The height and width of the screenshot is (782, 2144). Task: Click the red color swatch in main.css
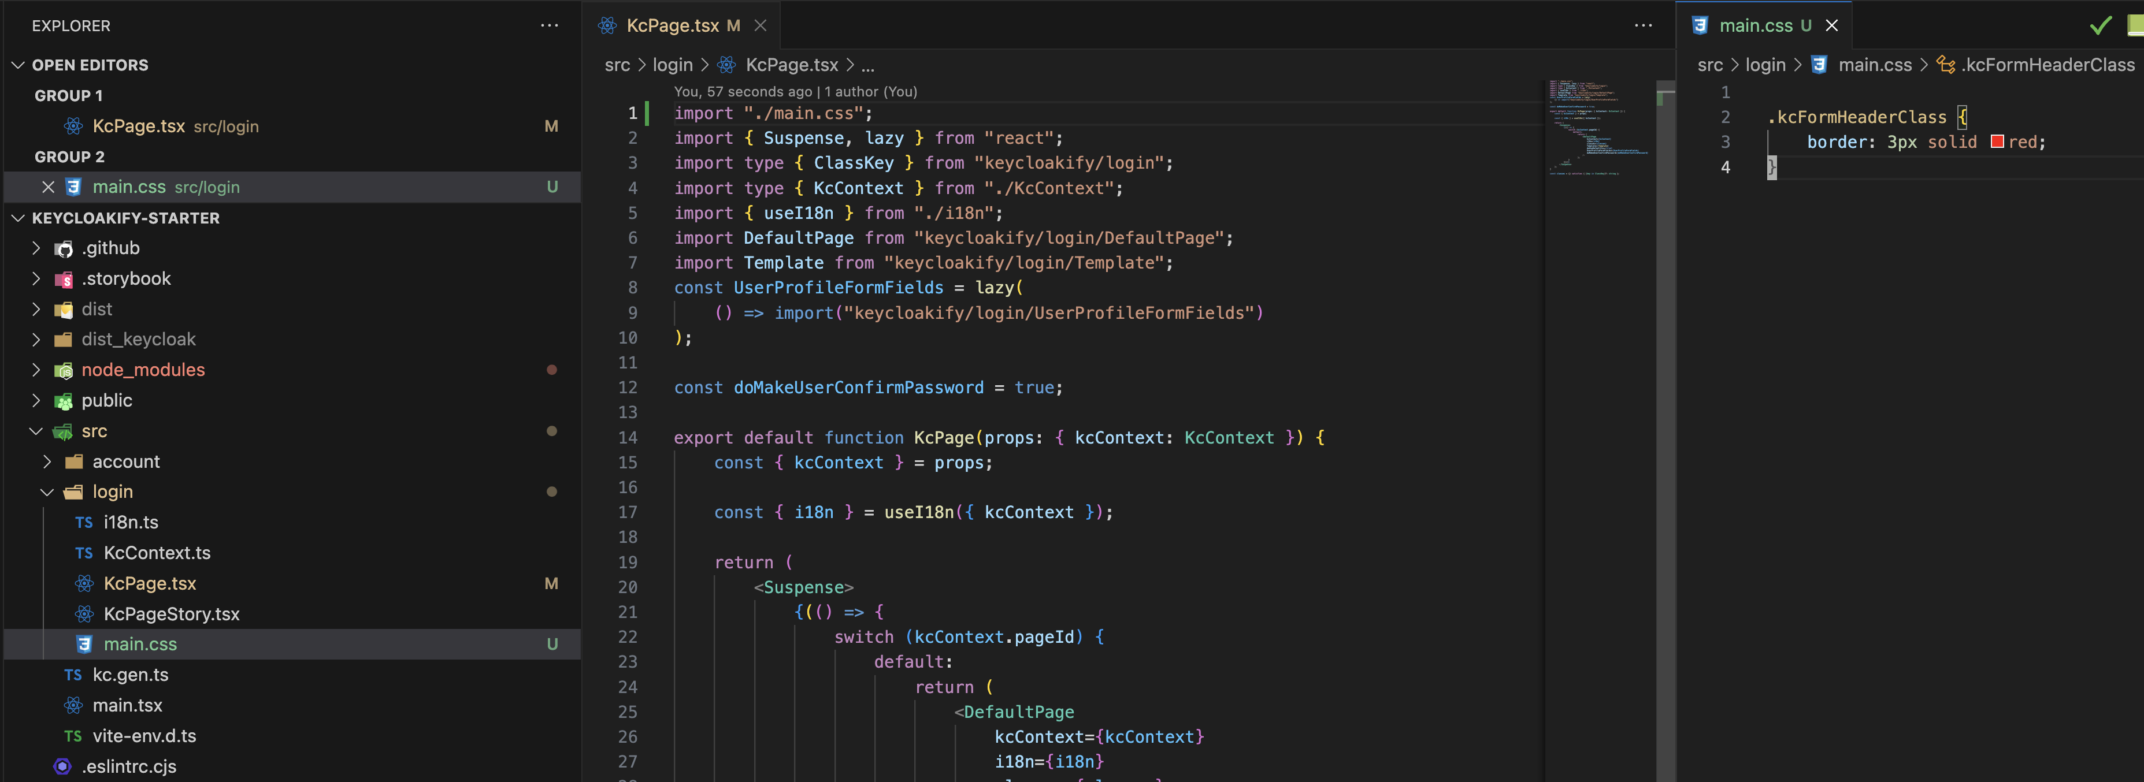tap(1997, 141)
